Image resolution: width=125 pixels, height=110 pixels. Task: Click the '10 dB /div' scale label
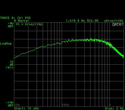[10, 65]
